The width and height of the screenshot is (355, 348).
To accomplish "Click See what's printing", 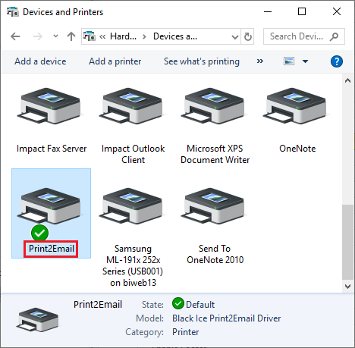I will (202, 61).
